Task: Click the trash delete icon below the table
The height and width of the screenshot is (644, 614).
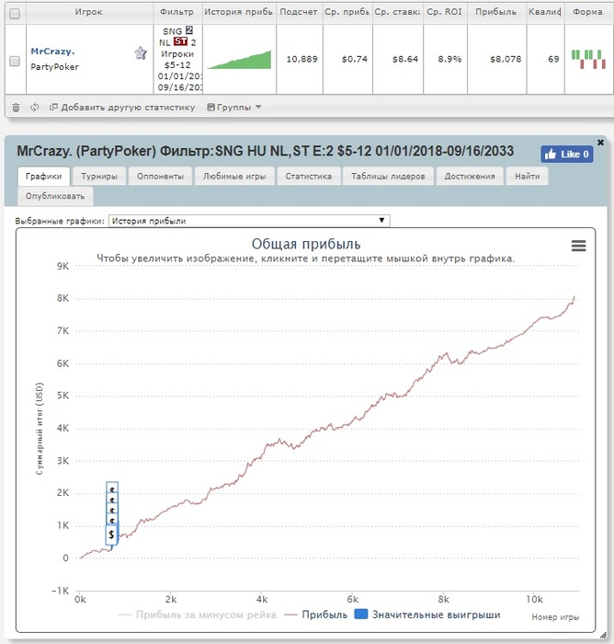Action: (16, 108)
